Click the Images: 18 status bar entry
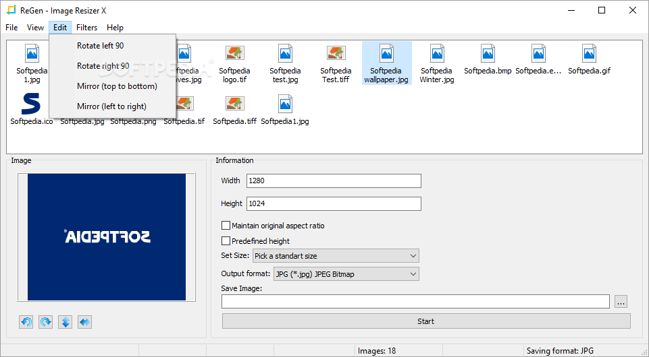Viewport: 649px width, 357px height. point(377,351)
